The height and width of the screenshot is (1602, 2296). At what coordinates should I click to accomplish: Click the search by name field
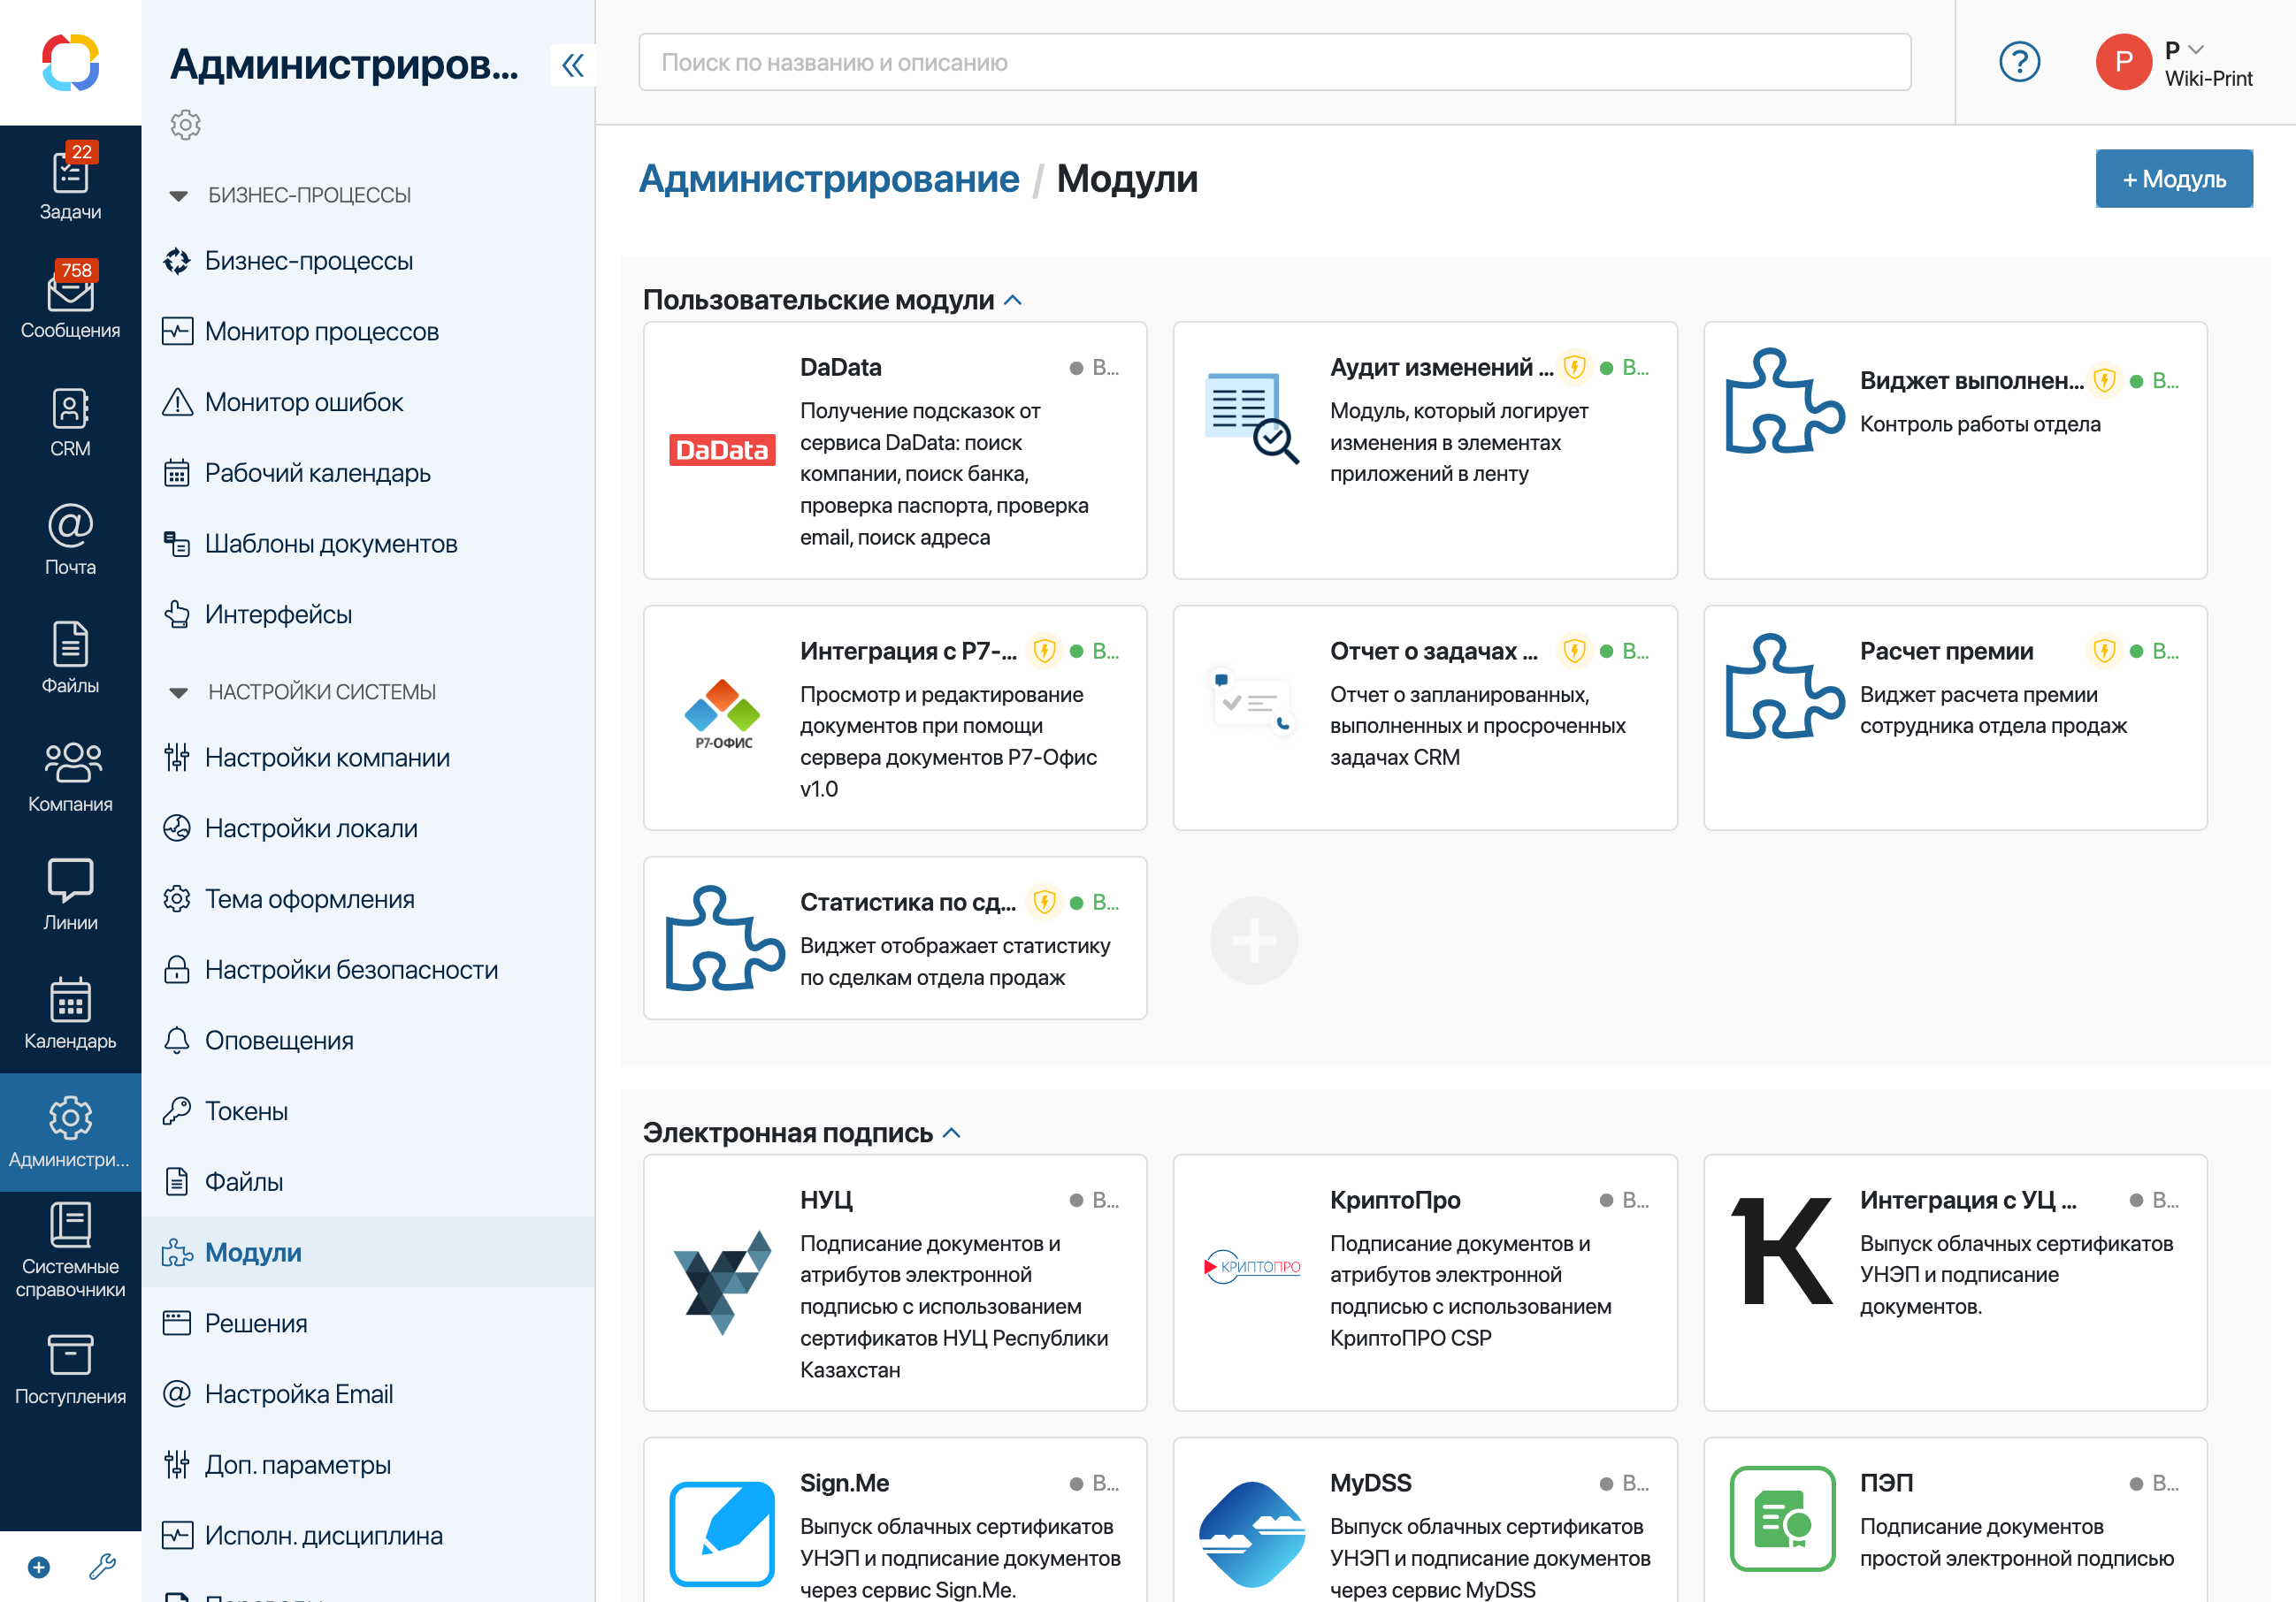point(1274,62)
